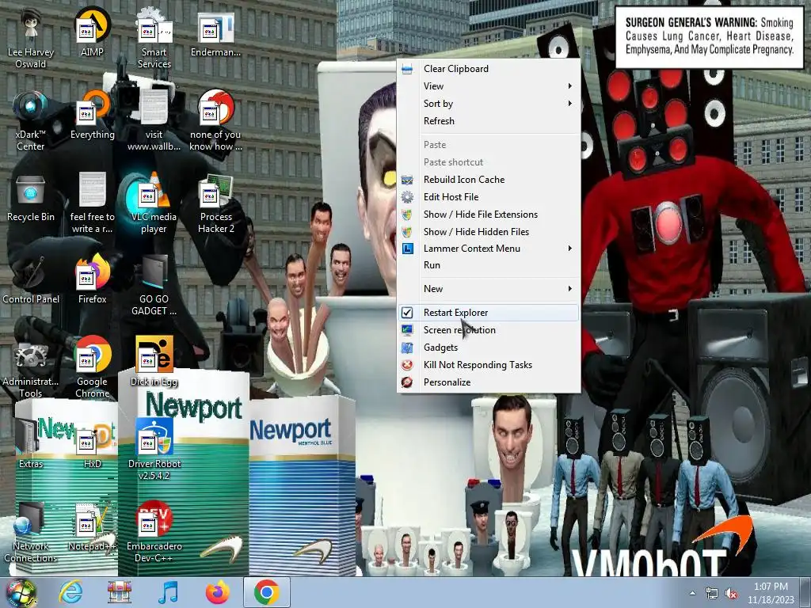Select Edit Host File
The width and height of the screenshot is (811, 608).
click(488, 197)
